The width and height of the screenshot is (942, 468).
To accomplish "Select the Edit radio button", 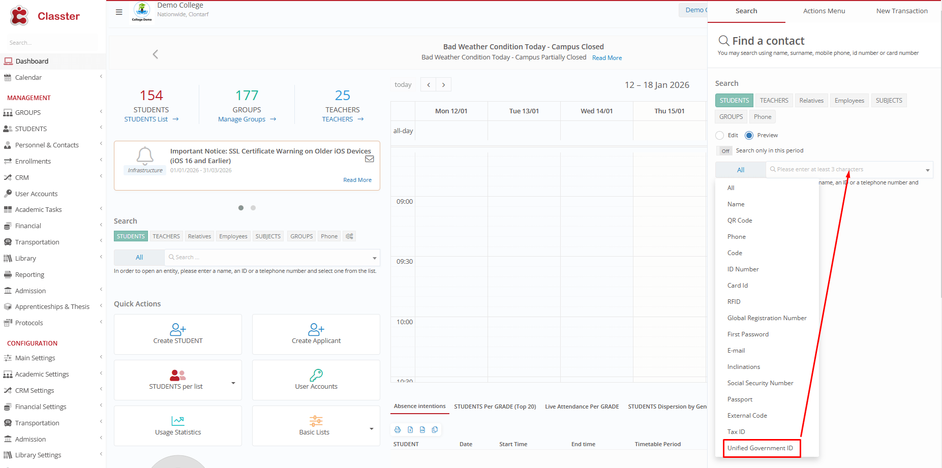I will click(x=719, y=135).
